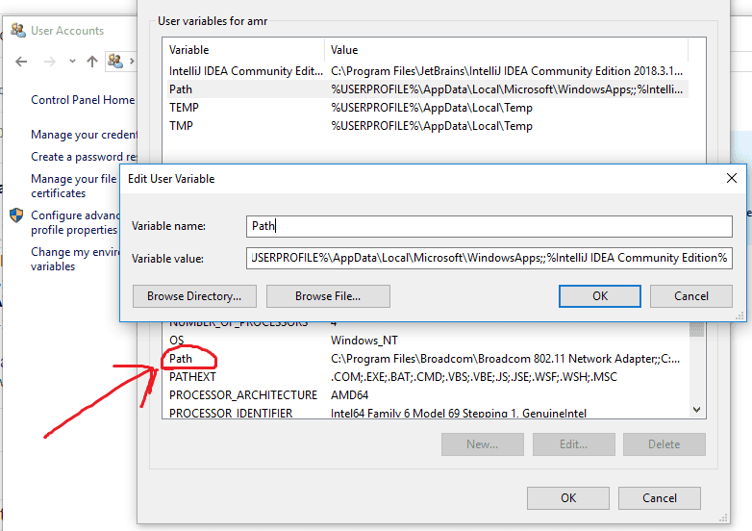Select the PROCESSOR_IDENTIFIER system variable row
Viewport: 752px width, 531px height.
428,413
